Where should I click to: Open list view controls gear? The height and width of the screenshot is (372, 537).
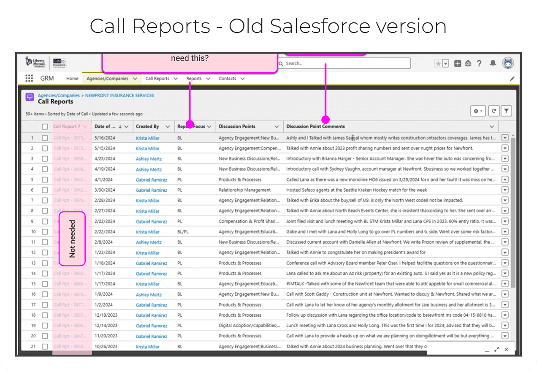[x=478, y=111]
